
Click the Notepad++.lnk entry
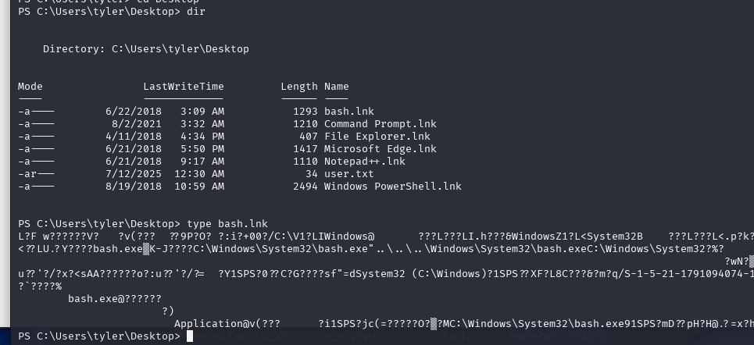365,162
